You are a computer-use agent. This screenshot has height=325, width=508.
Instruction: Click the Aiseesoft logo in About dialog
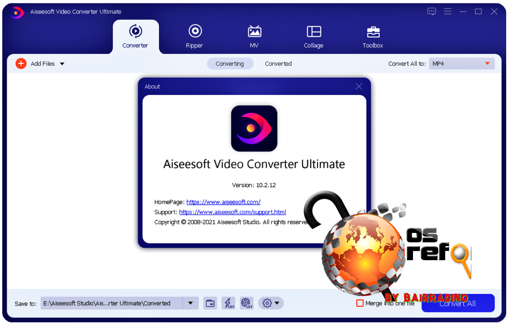click(254, 128)
